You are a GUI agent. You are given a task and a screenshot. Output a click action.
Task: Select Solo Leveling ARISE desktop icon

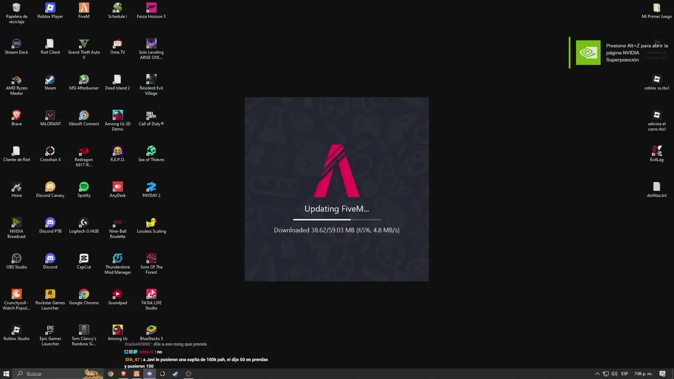pos(151,49)
